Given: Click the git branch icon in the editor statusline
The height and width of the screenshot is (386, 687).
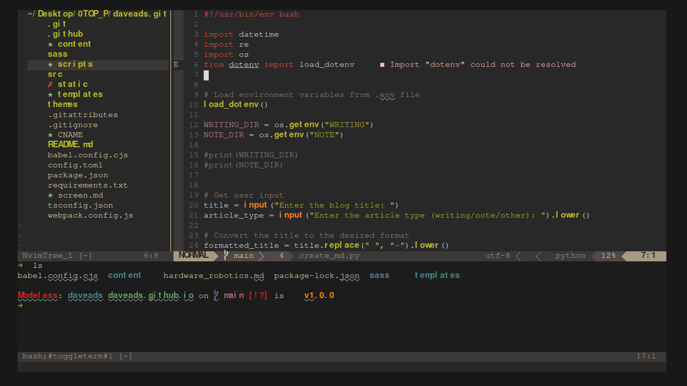Looking at the screenshot, I should (226, 255).
